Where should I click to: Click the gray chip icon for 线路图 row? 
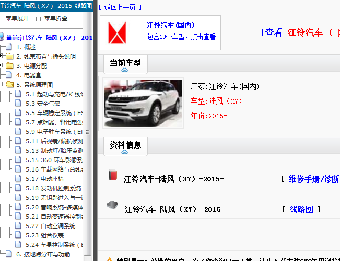pyautogui.click(x=112, y=205)
